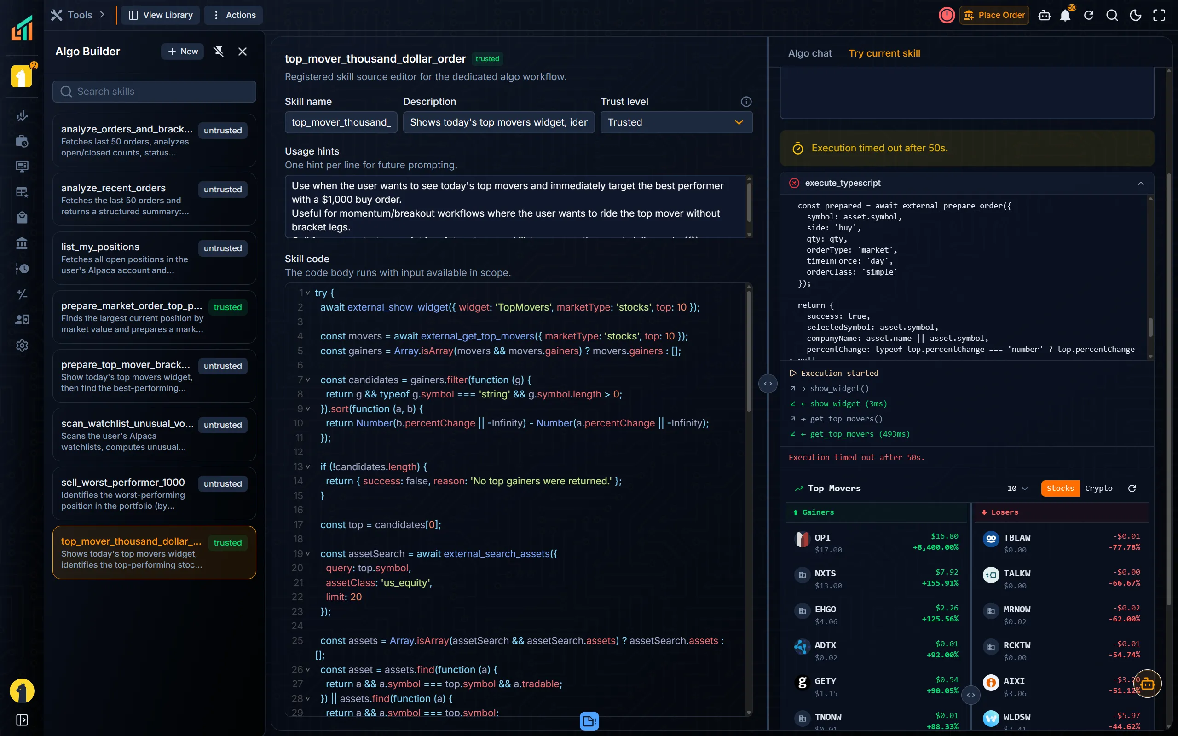Open the list history clock sidebar icon
Screen dimensions: 1178x736
pyautogui.click(x=22, y=268)
